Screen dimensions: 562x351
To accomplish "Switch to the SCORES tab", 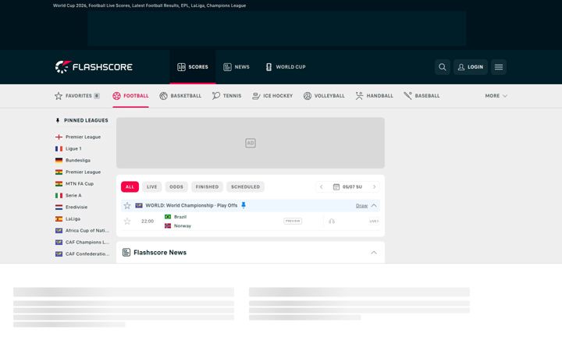I will coord(193,67).
